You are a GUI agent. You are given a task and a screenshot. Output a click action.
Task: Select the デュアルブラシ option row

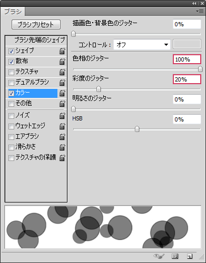coord(36,82)
